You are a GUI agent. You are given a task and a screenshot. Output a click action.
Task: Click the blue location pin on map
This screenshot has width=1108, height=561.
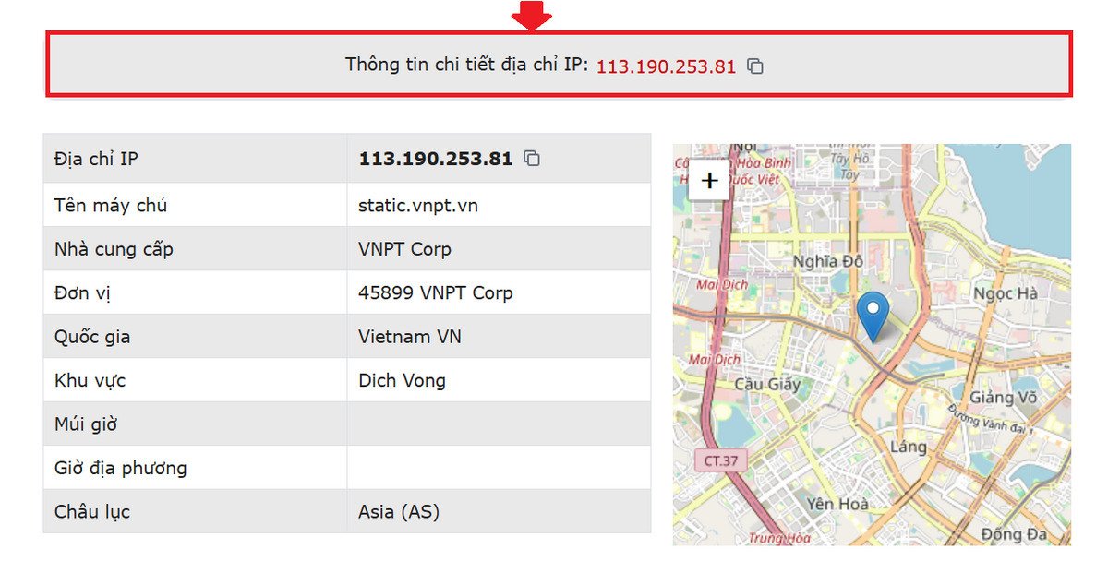[x=873, y=316]
